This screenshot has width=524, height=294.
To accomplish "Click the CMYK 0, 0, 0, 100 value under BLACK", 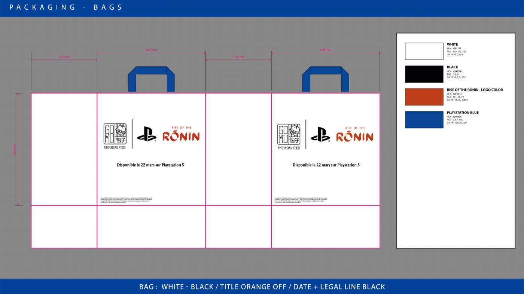I will click(456, 77).
